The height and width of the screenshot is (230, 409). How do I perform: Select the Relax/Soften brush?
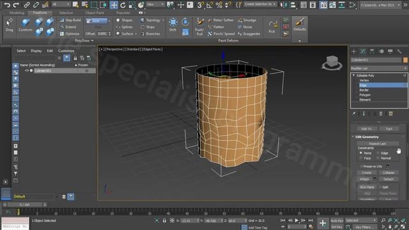tap(221, 20)
